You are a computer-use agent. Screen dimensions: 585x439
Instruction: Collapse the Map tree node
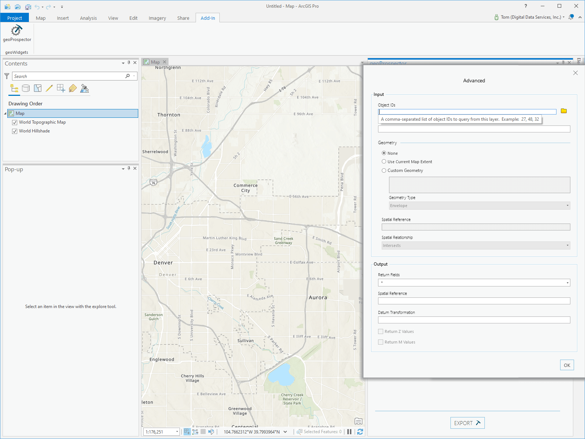tap(5, 114)
